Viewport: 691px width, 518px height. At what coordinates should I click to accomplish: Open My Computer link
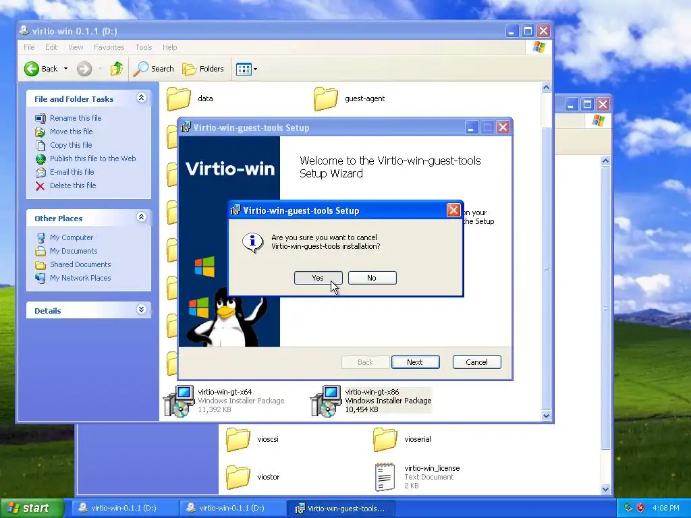coord(72,237)
